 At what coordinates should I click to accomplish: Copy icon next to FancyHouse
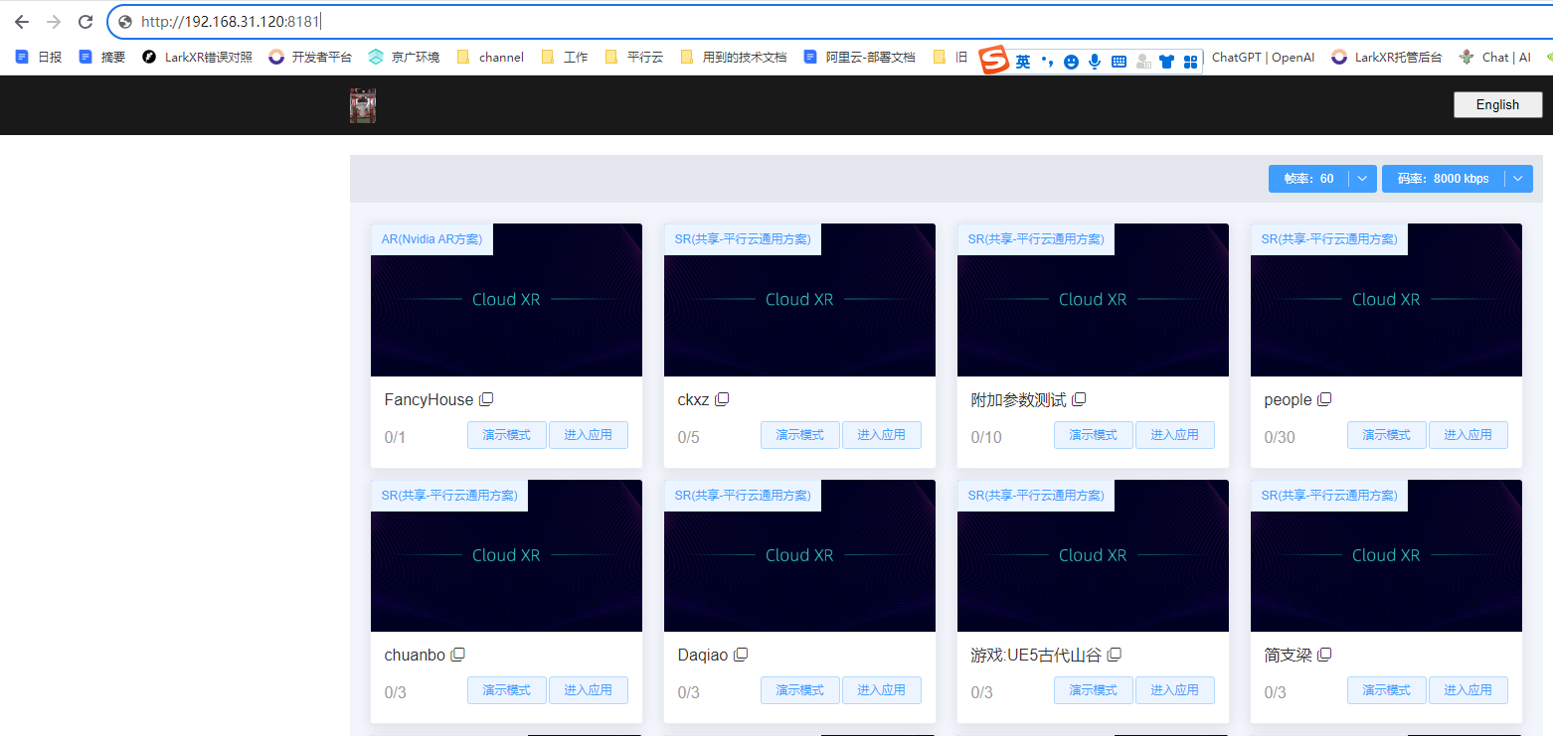click(x=486, y=399)
